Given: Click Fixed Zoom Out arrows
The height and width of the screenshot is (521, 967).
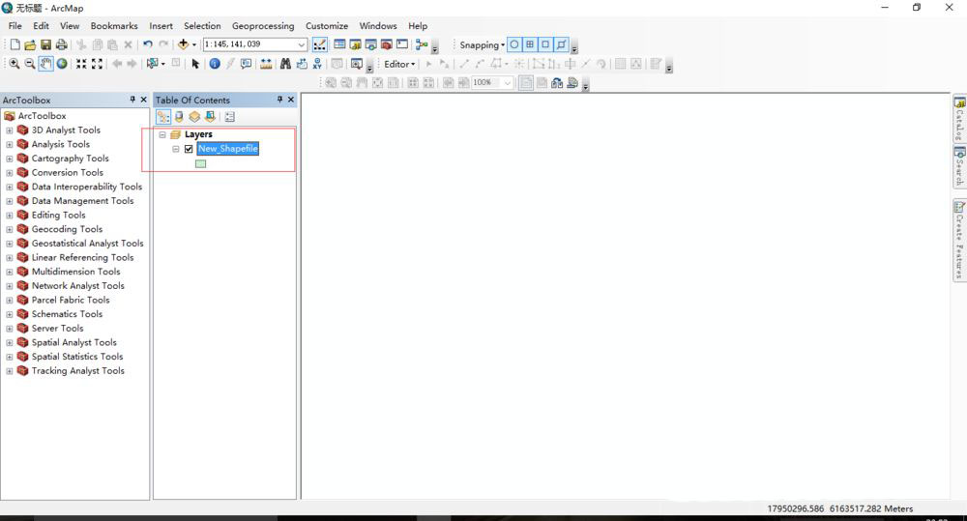Looking at the screenshot, I should point(97,64).
